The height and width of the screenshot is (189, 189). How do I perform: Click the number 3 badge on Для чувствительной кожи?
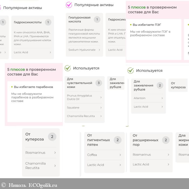99,83
